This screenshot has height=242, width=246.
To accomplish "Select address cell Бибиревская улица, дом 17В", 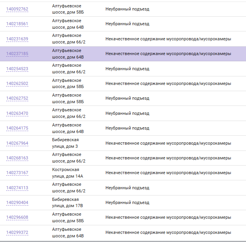I will tap(68, 202).
